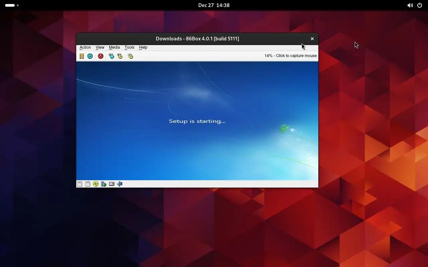Click the power icon in top bar

tap(420, 5)
